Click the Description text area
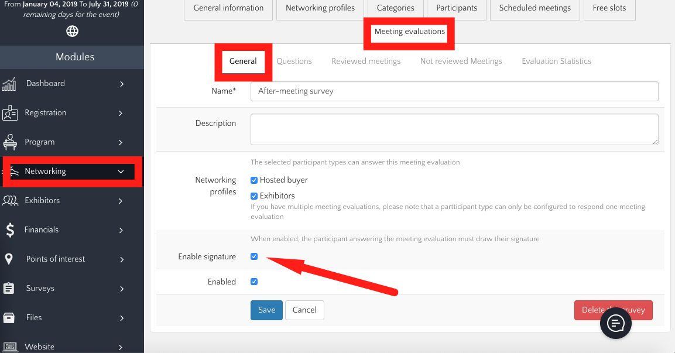Image resolution: width=675 pixels, height=353 pixels. (x=454, y=129)
